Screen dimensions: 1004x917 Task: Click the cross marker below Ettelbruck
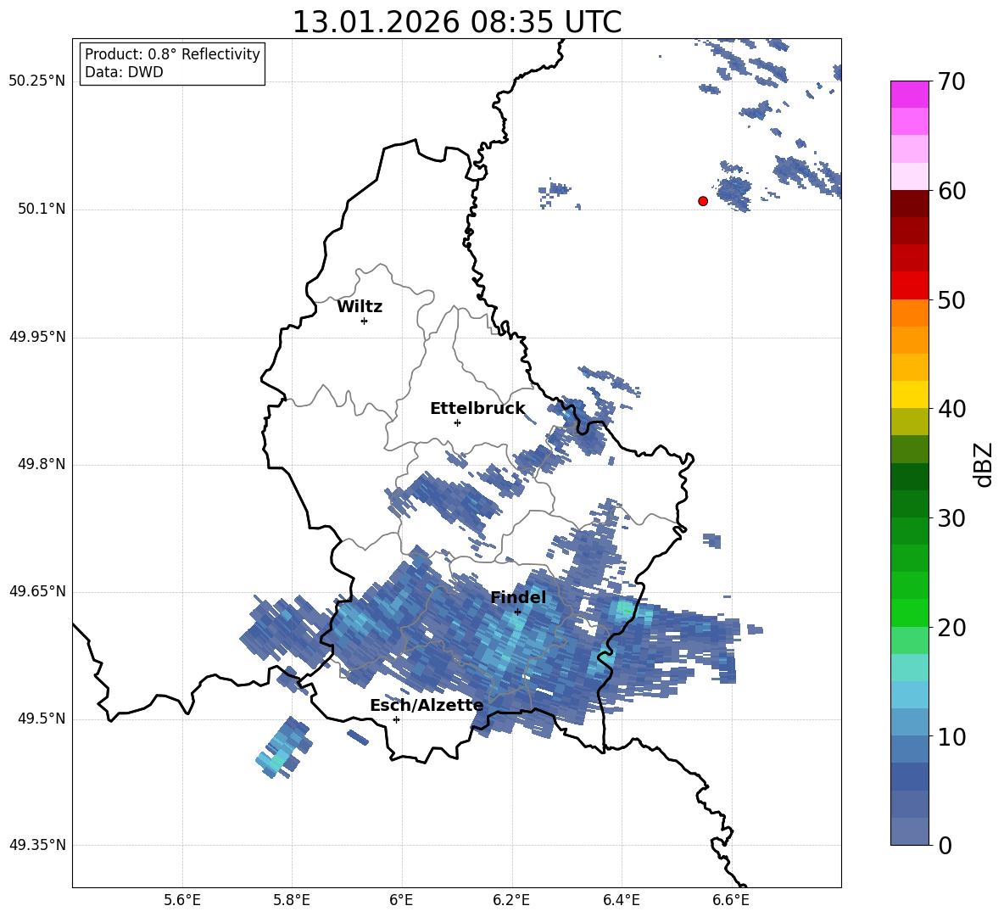(x=457, y=422)
